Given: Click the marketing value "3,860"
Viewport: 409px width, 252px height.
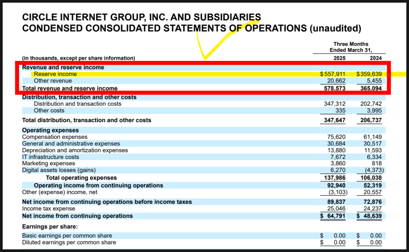Looking at the screenshot, I should [x=338, y=163].
